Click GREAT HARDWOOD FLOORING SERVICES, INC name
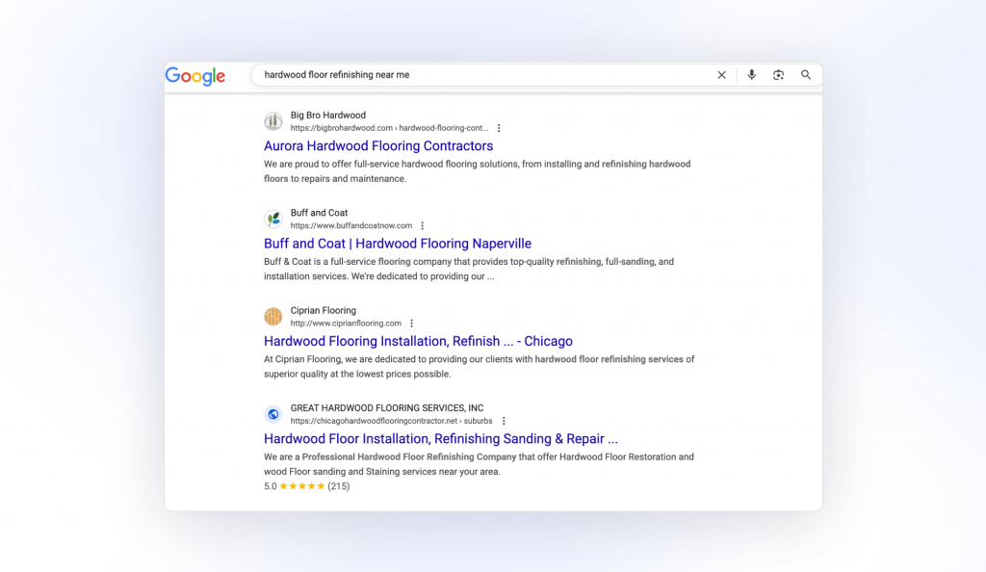 (x=387, y=408)
